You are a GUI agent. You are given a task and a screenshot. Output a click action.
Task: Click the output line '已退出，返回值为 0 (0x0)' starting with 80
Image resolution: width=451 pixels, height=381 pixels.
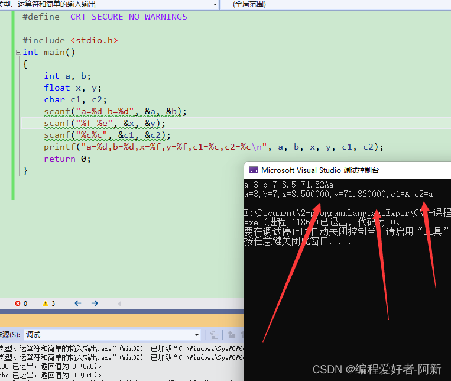(x=51, y=366)
